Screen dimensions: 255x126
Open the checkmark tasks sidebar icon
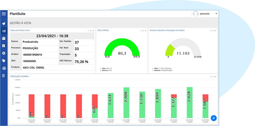tap(4, 46)
